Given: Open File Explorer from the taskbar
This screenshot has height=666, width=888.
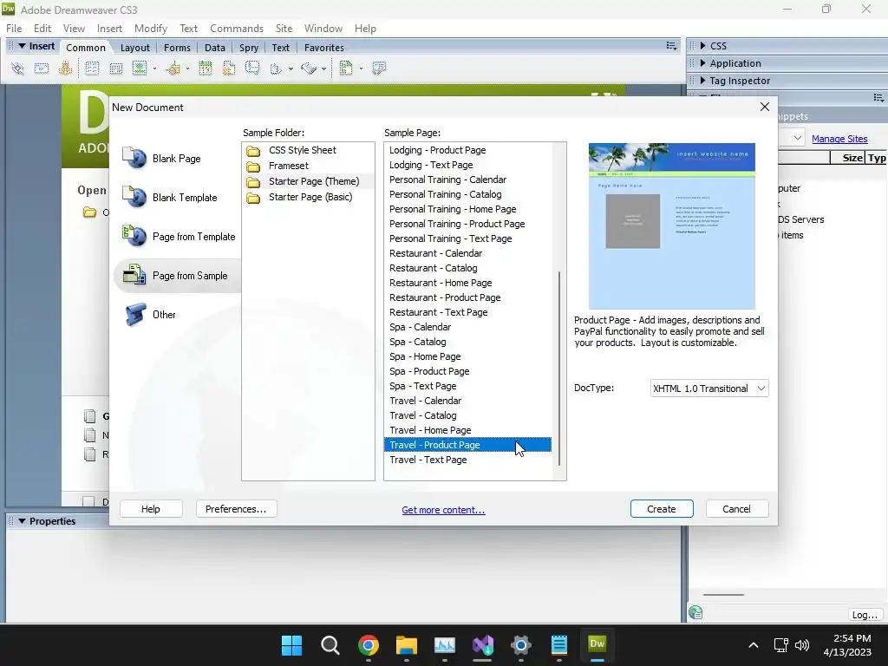Looking at the screenshot, I should 407,644.
